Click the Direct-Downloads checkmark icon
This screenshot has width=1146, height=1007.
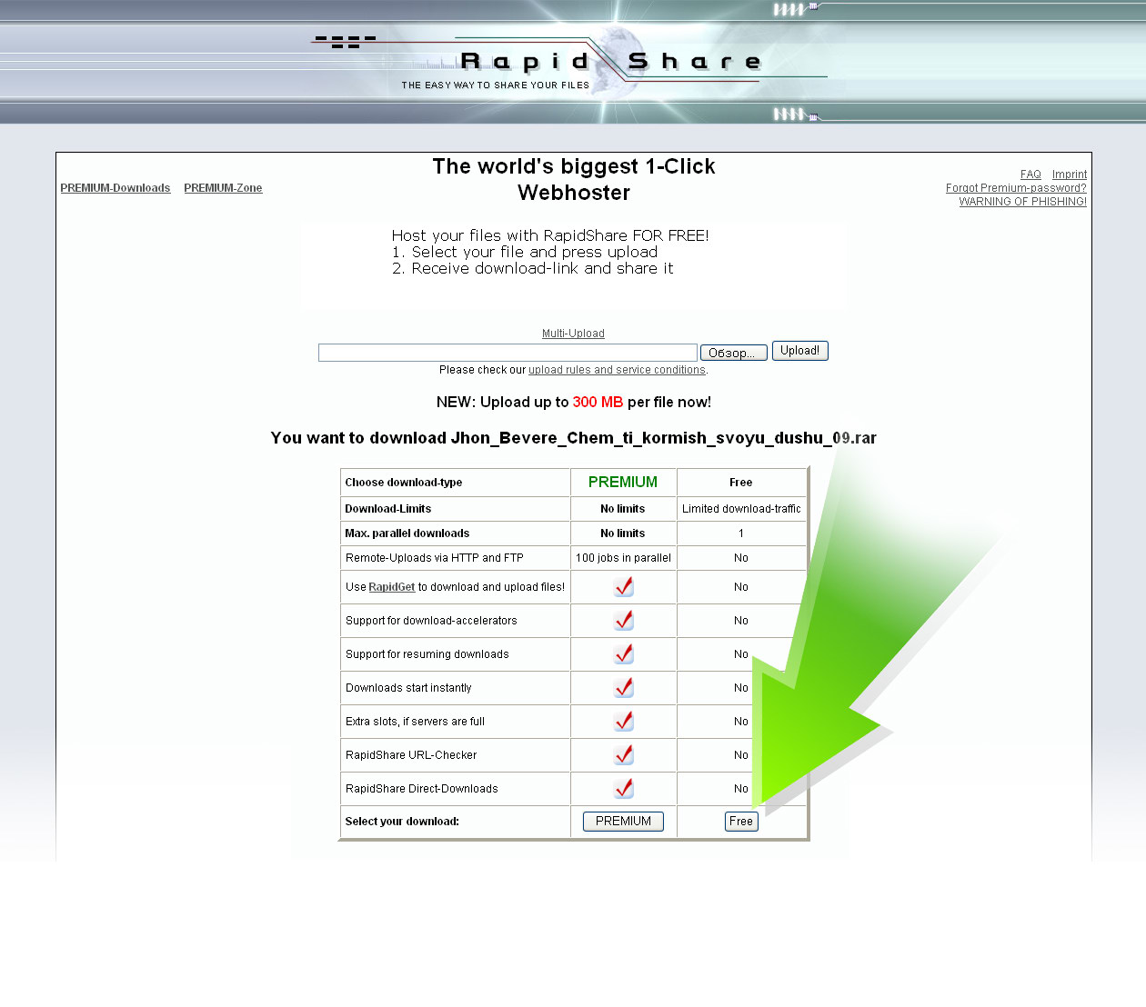pos(624,789)
